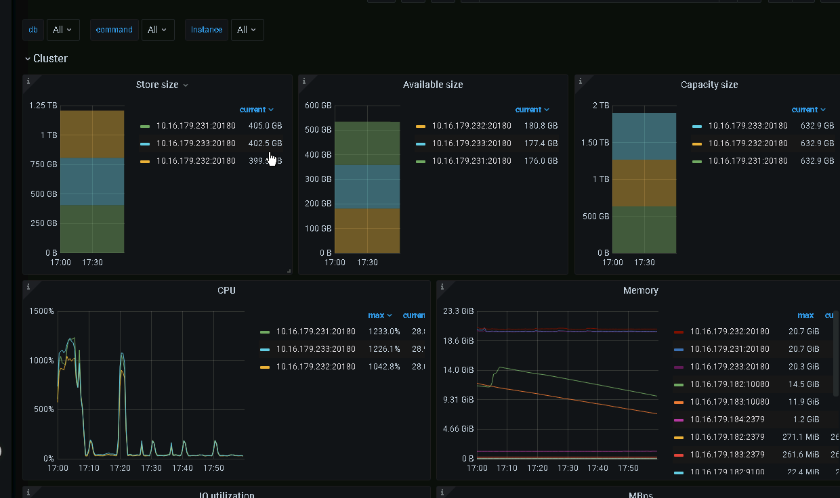This screenshot has width=840, height=498.
Task: Toggle 10.16.179.233:20180 series in Available size legend
Action: point(471,143)
